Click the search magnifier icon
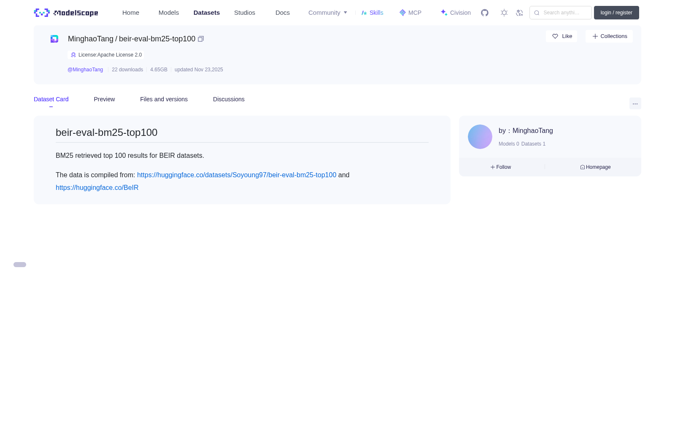Screen dimensions: 675x422 click(x=537, y=13)
